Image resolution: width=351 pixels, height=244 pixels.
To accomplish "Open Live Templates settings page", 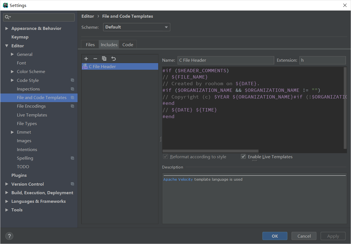I will pos(32,115).
